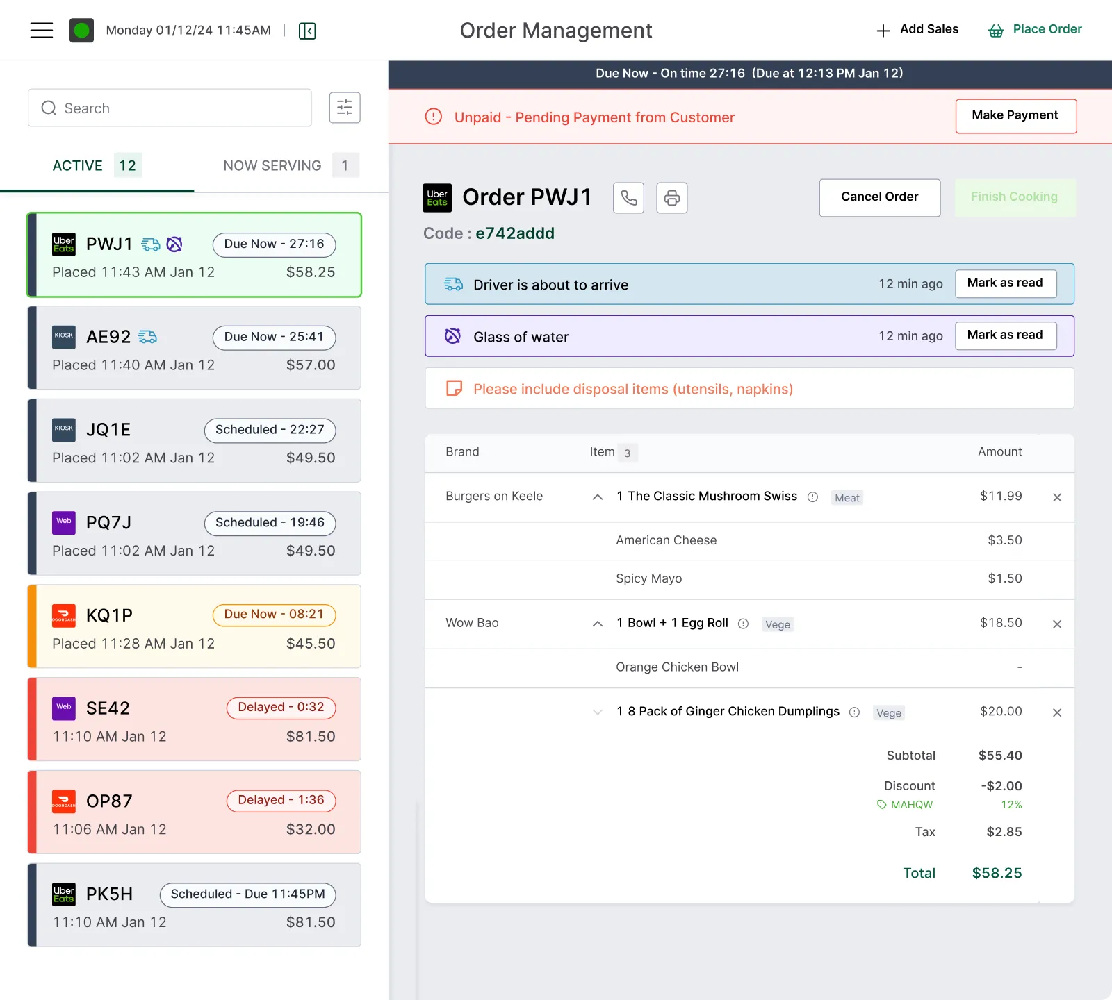Click the order code e742addd

(x=515, y=233)
